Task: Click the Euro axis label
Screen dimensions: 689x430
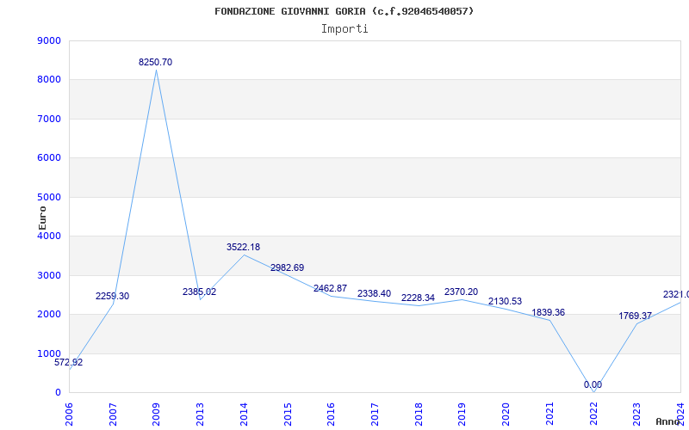Action: point(42,218)
